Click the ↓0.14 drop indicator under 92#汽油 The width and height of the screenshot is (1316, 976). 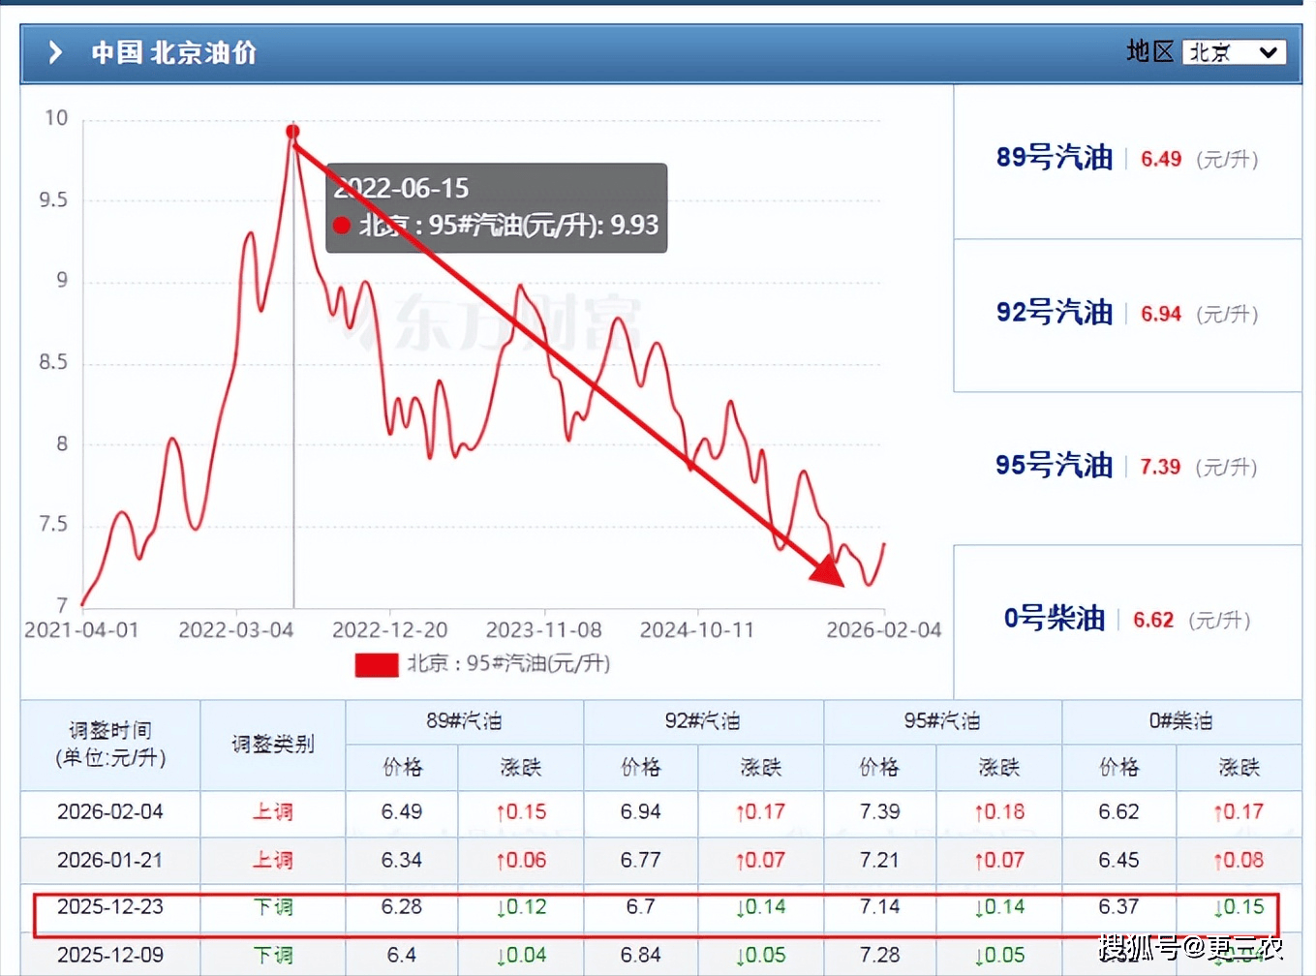(x=760, y=907)
